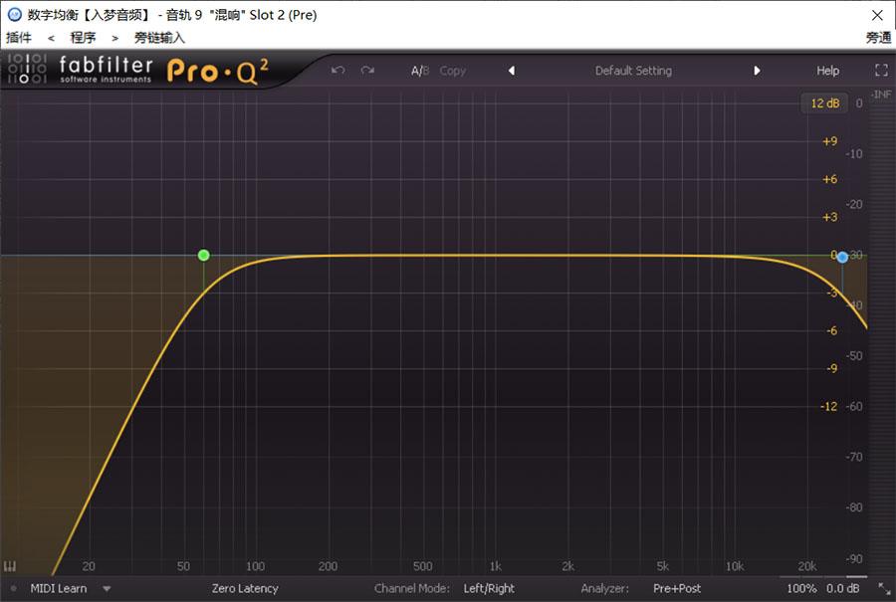This screenshot has height=602, width=896.
Task: Toggle the 旁通 bypass option
Action: (878, 38)
